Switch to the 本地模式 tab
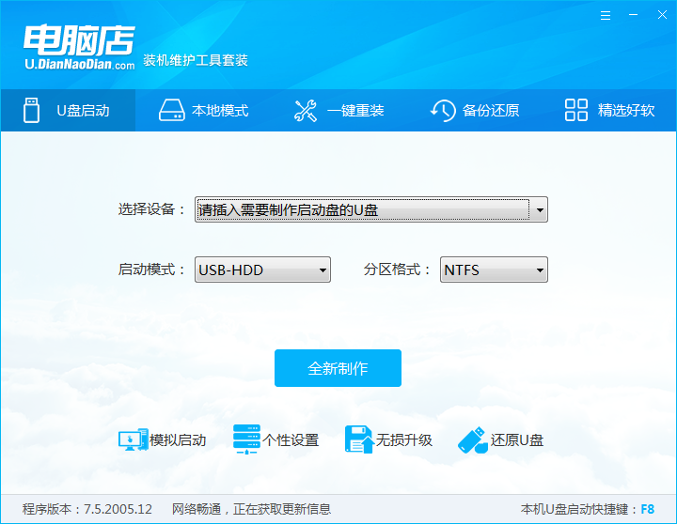Viewport: 677px width, 524px height. click(203, 111)
